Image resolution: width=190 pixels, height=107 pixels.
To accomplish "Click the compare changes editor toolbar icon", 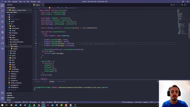I will coord(172,5).
